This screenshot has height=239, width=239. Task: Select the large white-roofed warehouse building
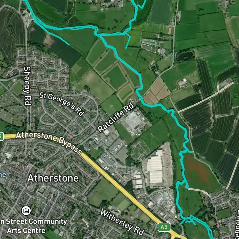[x=155, y=167]
